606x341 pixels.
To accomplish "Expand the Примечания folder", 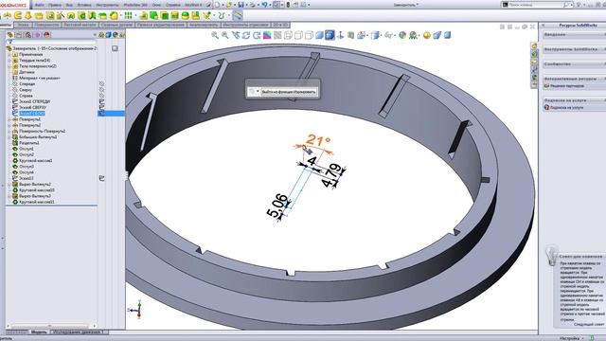I will [9, 55].
